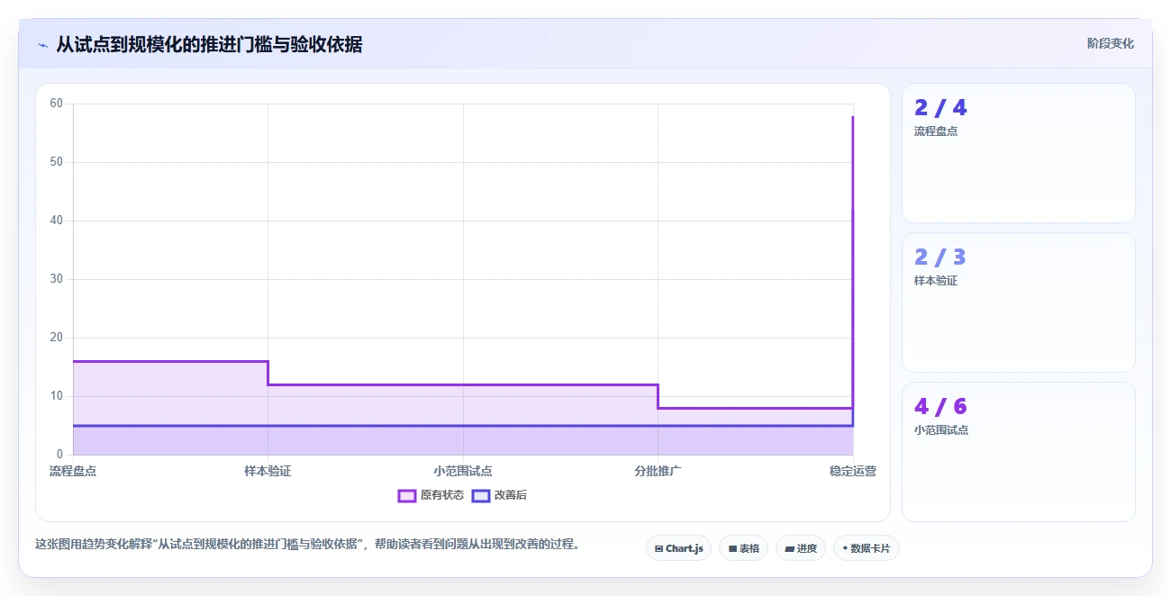Click the icon inside the 表格 chip
The width and height of the screenshot is (1171, 596).
732,548
